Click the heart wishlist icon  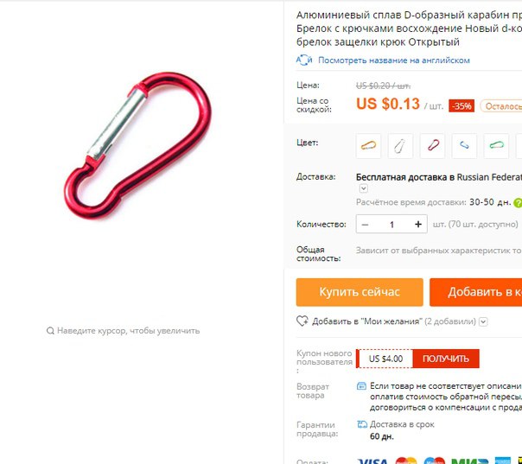[302, 321]
